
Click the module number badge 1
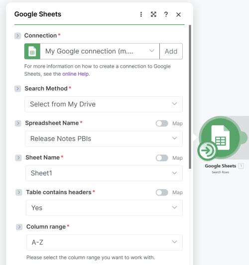[x=241, y=166]
